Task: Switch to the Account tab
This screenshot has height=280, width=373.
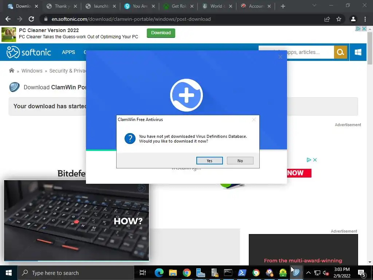Action: coord(256,6)
